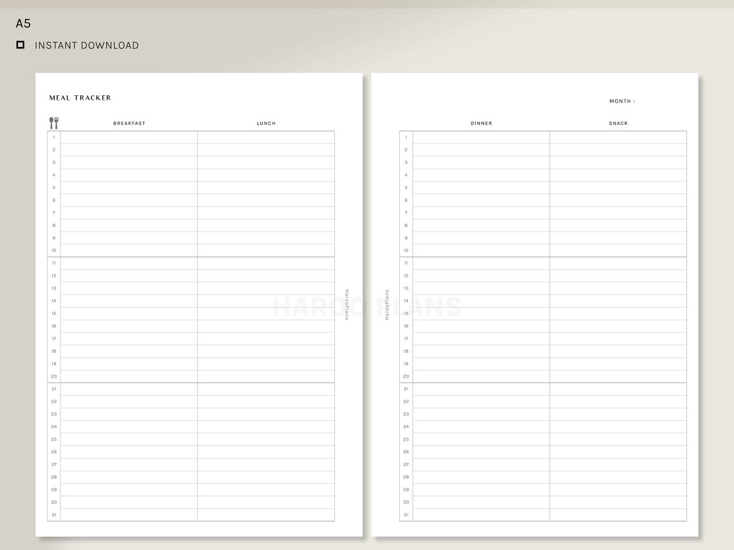Click row 10 in the lunch column
Image resolution: width=734 pixels, height=550 pixels.
pyautogui.click(x=266, y=250)
